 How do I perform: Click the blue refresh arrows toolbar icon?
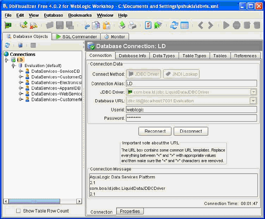pyautogui.click(x=174, y=25)
